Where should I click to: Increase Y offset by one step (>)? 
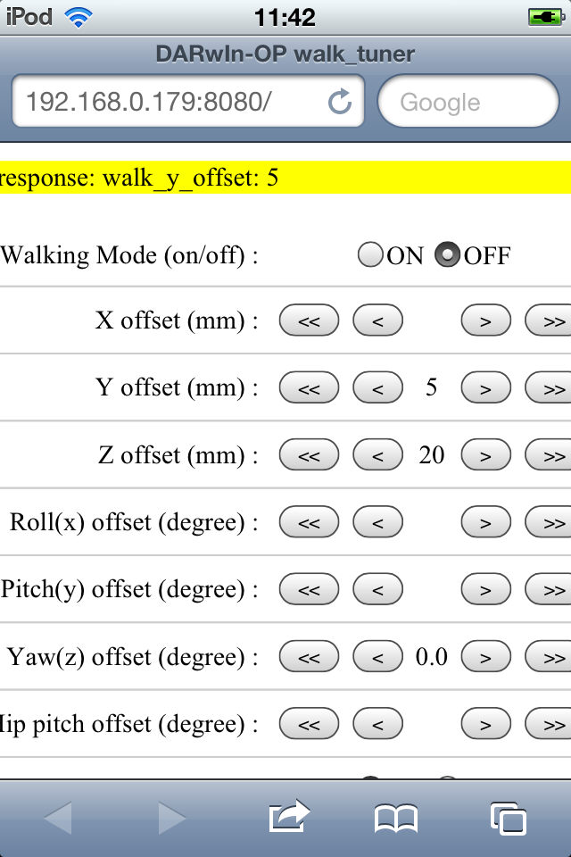point(485,388)
